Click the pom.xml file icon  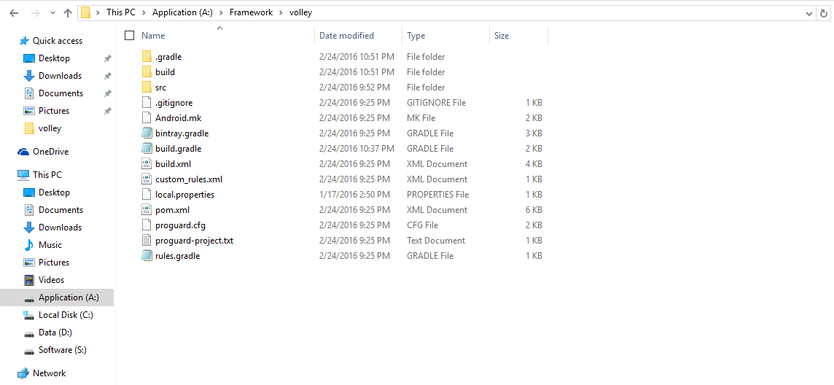tap(147, 210)
